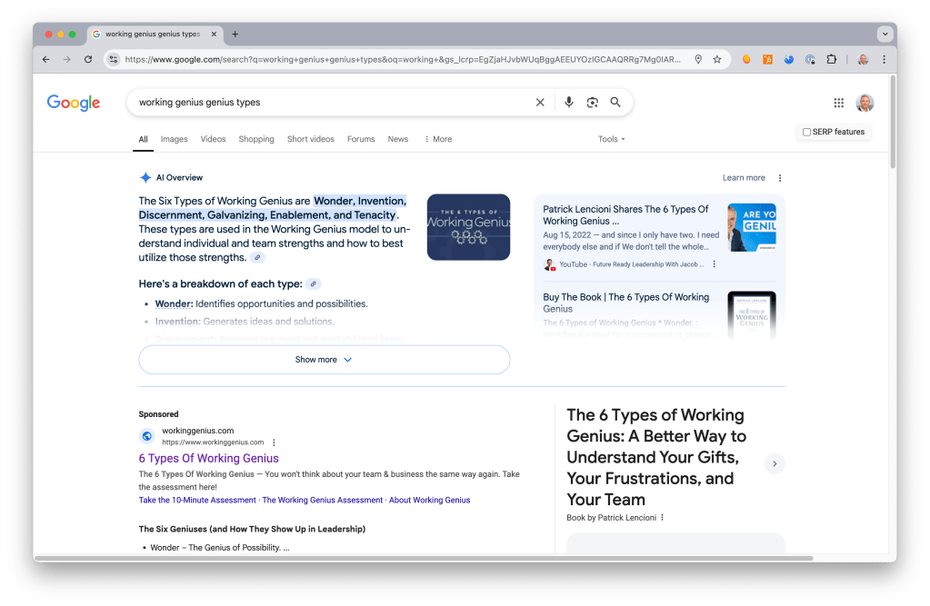The image size is (930, 606).
Task: Open the Tools dropdown
Action: pyautogui.click(x=611, y=139)
